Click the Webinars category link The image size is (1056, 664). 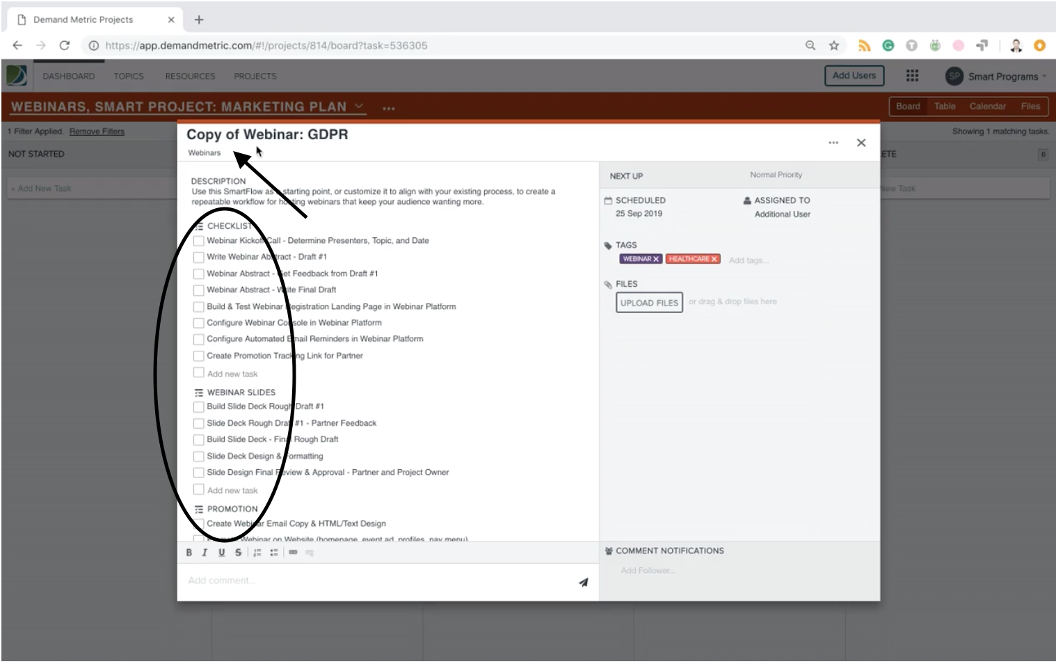click(204, 153)
